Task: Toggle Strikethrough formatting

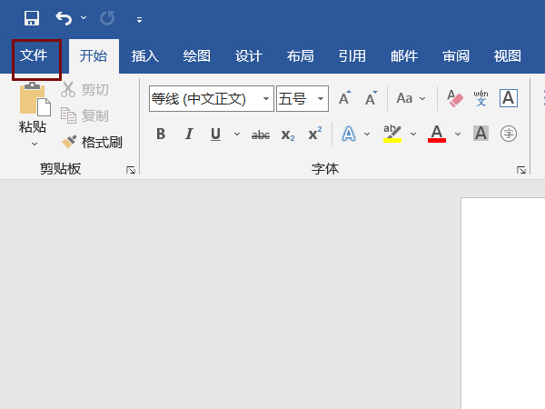Action: pyautogui.click(x=261, y=135)
